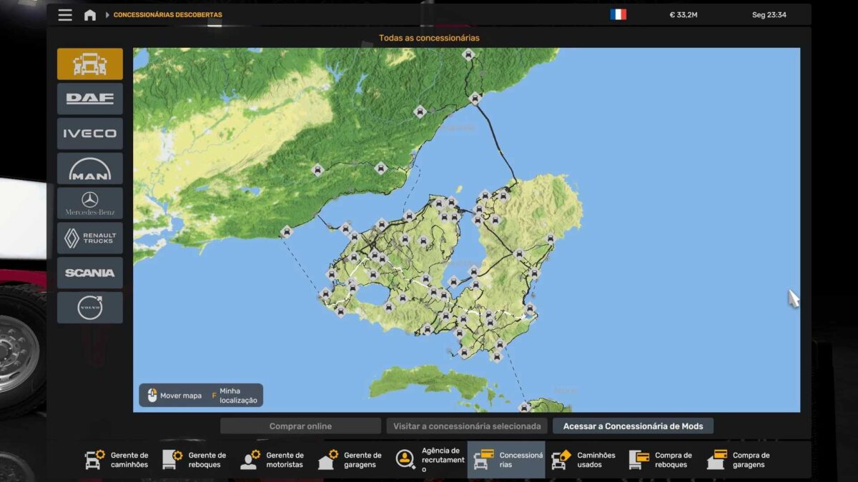Filter dealerships by IVECO brand
The width and height of the screenshot is (858, 482).
coord(90,134)
